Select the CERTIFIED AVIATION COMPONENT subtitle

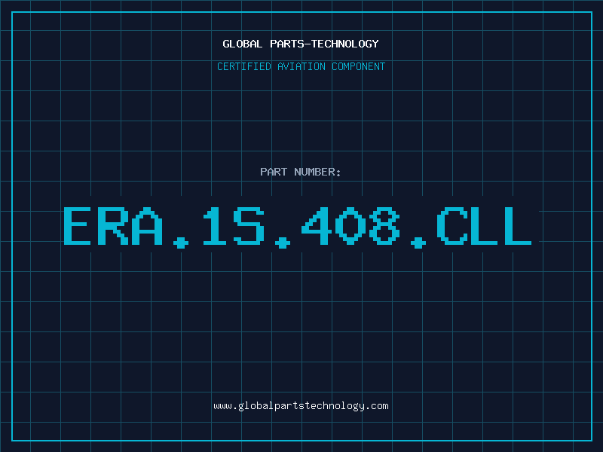(301, 66)
